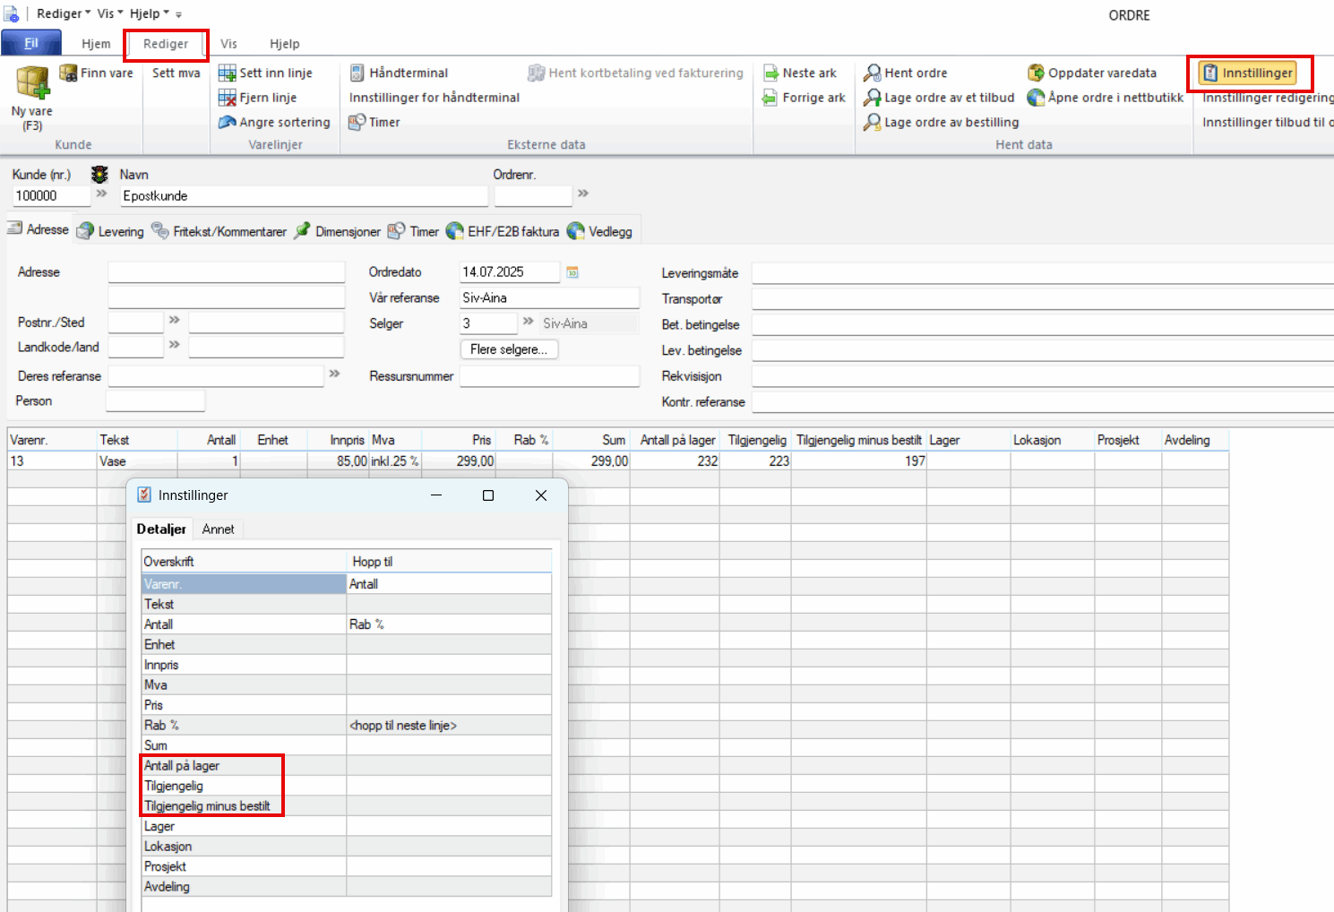Viewport: 1334px width, 912px height.
Task: Go to Neste ark
Action: point(800,73)
